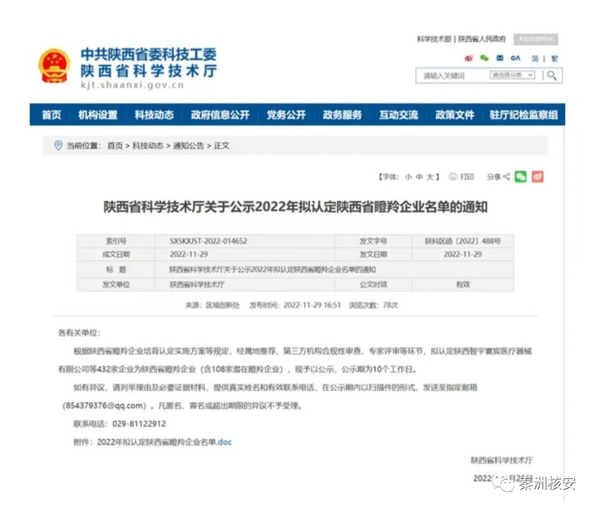The width and height of the screenshot is (595, 509).
Task: Download 2022年拟认定陕西省瞪羚企业名单.doc attachment
Action: pos(164,442)
